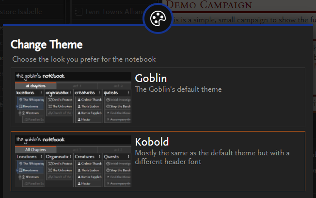Screen dimensions: 316x198
Task: Select the Goblin default theme
Action: coord(158,97)
